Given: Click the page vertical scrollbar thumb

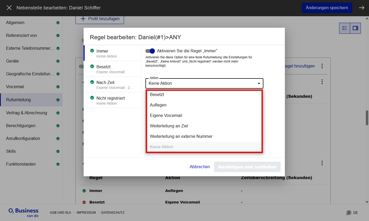Looking at the screenshot, I should point(367,118).
